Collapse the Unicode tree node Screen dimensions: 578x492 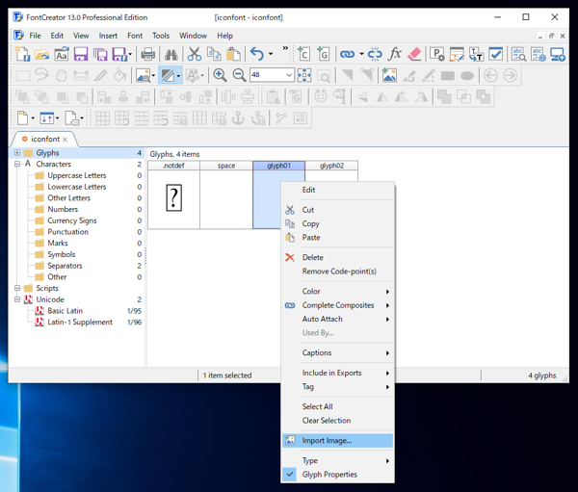point(17,299)
